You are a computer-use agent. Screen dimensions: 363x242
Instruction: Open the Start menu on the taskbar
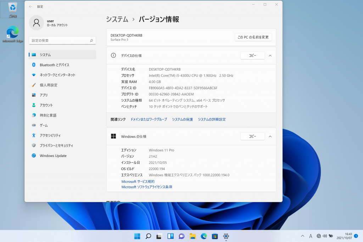(137, 236)
